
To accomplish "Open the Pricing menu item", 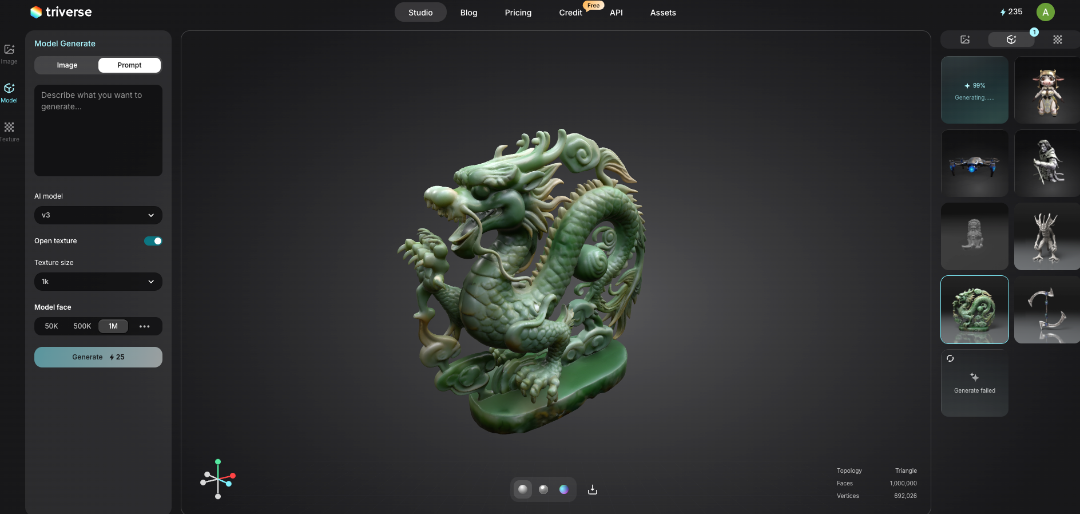I will (x=518, y=13).
